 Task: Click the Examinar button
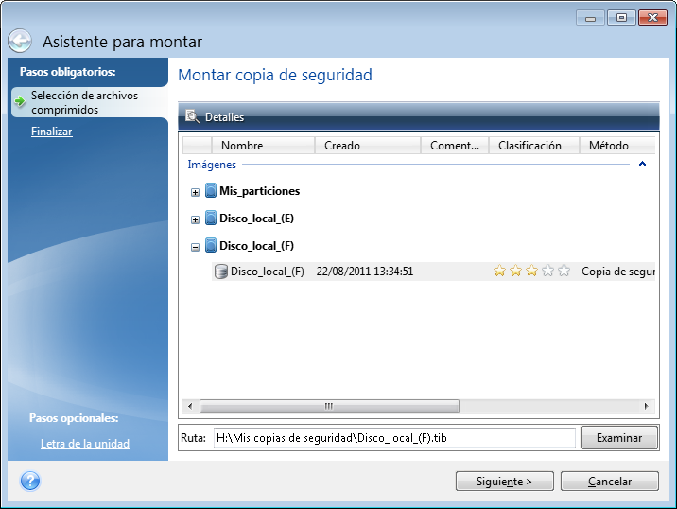point(619,437)
